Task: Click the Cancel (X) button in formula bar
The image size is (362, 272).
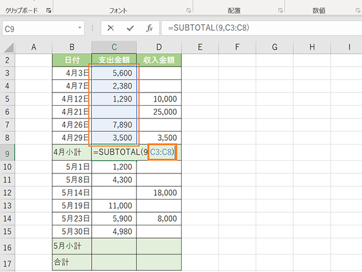Action: click(x=110, y=28)
